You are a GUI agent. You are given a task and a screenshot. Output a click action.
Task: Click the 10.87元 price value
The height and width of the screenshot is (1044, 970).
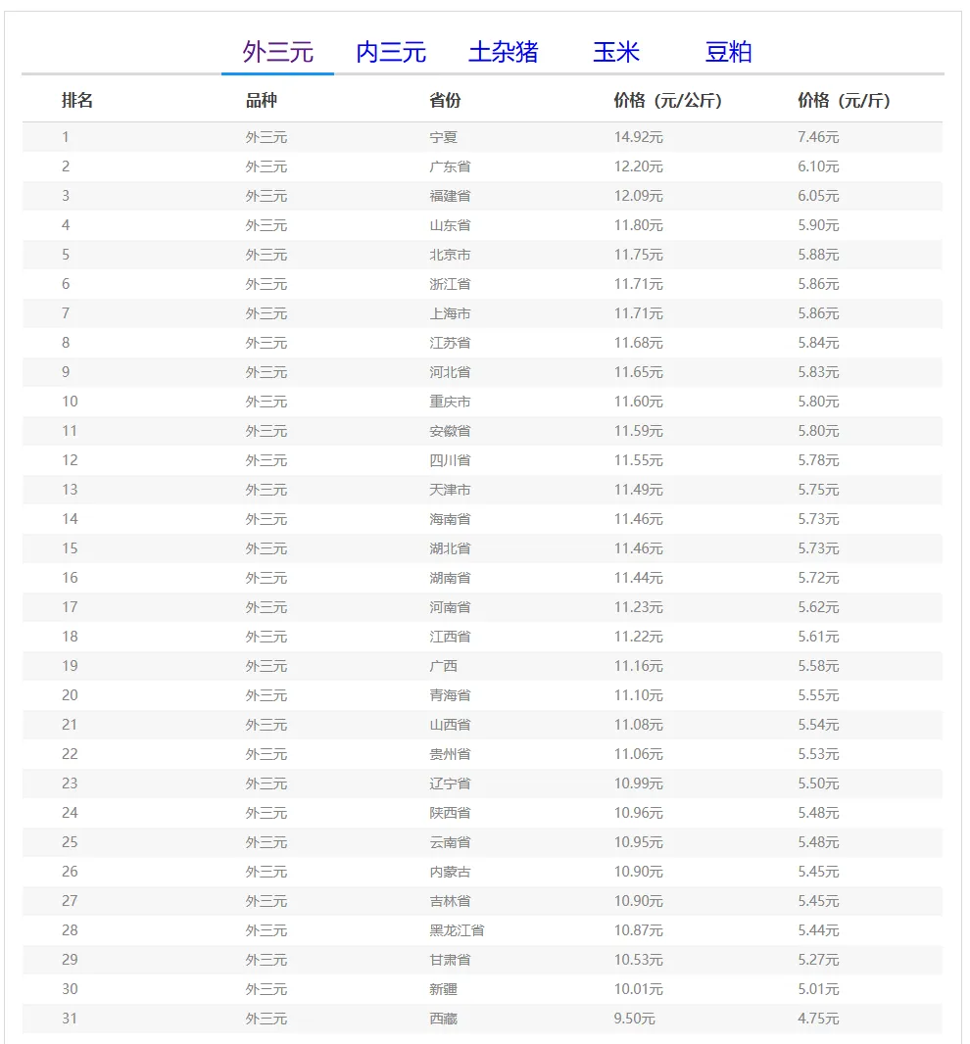pyautogui.click(x=638, y=930)
